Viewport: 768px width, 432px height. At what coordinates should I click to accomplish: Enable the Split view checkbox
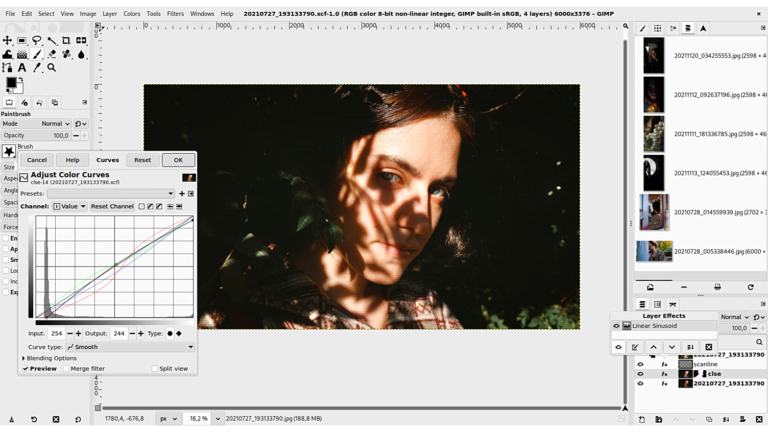click(x=155, y=369)
